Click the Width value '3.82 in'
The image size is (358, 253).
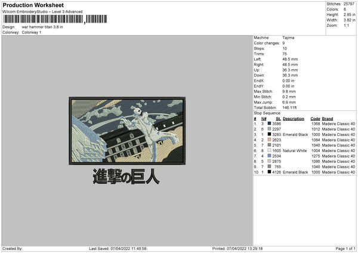[349, 20]
